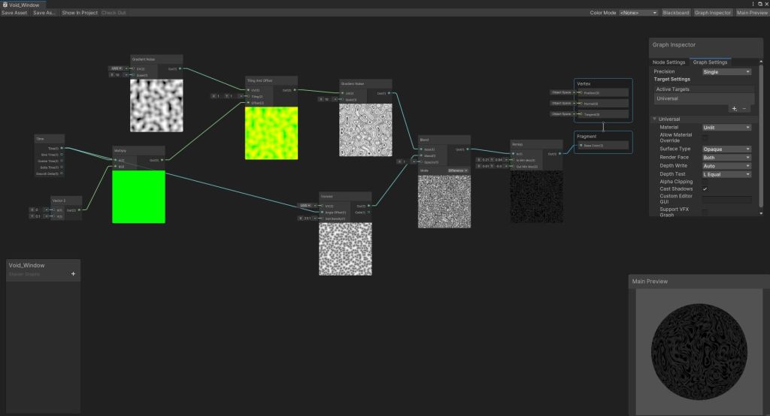Image resolution: width=770 pixels, height=416 pixels.
Task: Select the Graph Settings tab
Action: pos(710,62)
